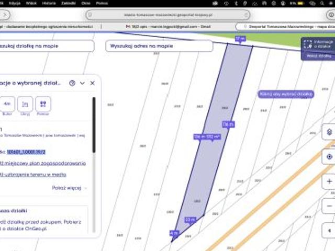Click the Informacje o działce selection tool
This screenshot has height=251, width=335.
tap(318, 44)
